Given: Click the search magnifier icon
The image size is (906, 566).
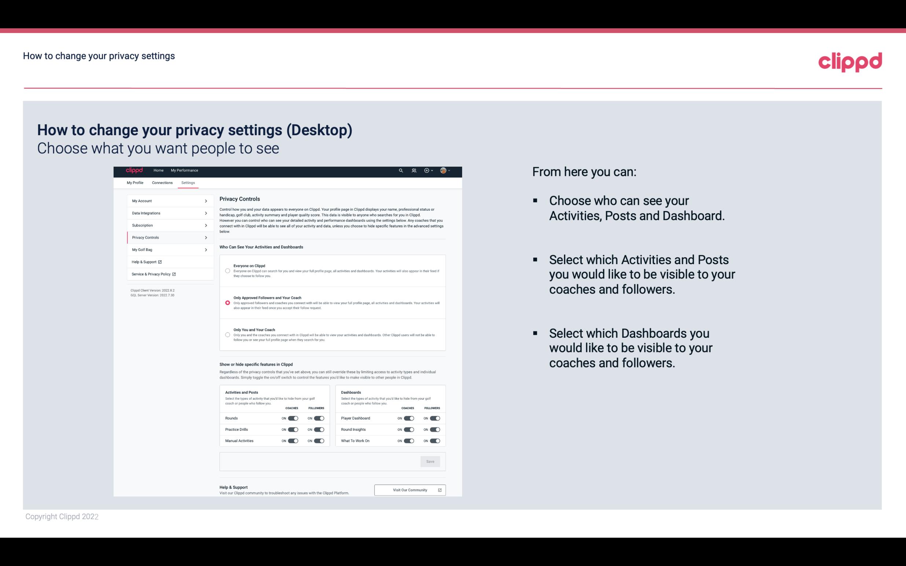Looking at the screenshot, I should (401, 170).
